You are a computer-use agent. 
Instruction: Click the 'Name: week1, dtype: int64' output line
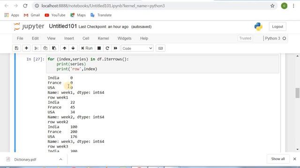76,92
